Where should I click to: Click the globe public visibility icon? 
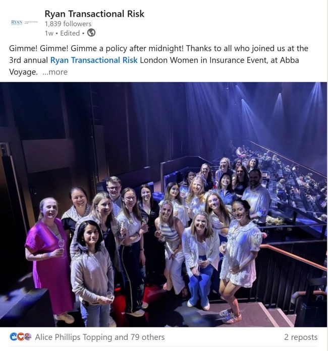91,33
